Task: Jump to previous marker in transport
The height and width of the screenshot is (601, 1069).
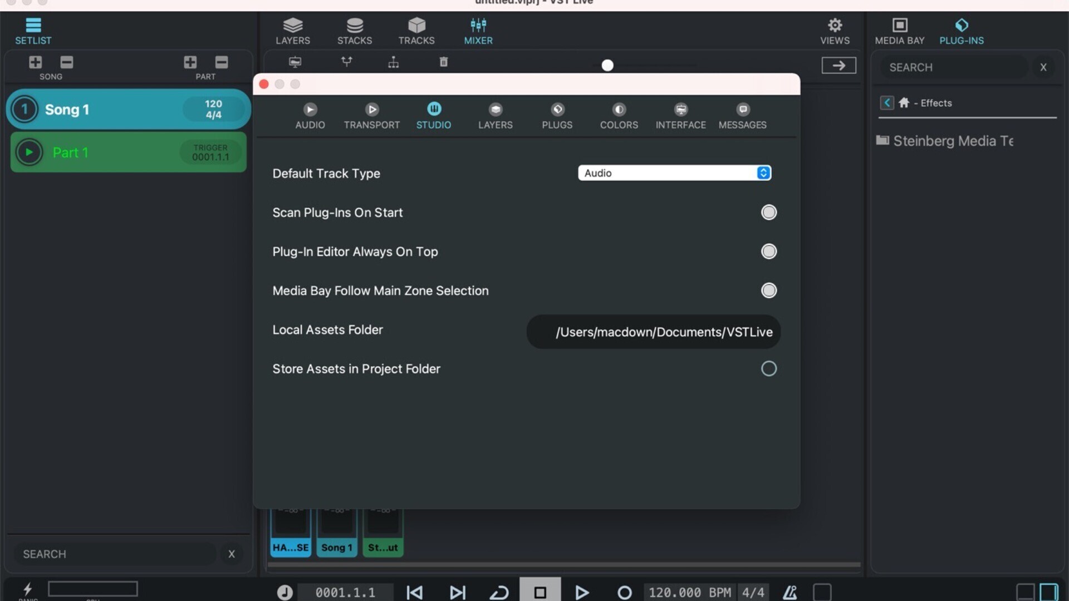Action: [414, 593]
